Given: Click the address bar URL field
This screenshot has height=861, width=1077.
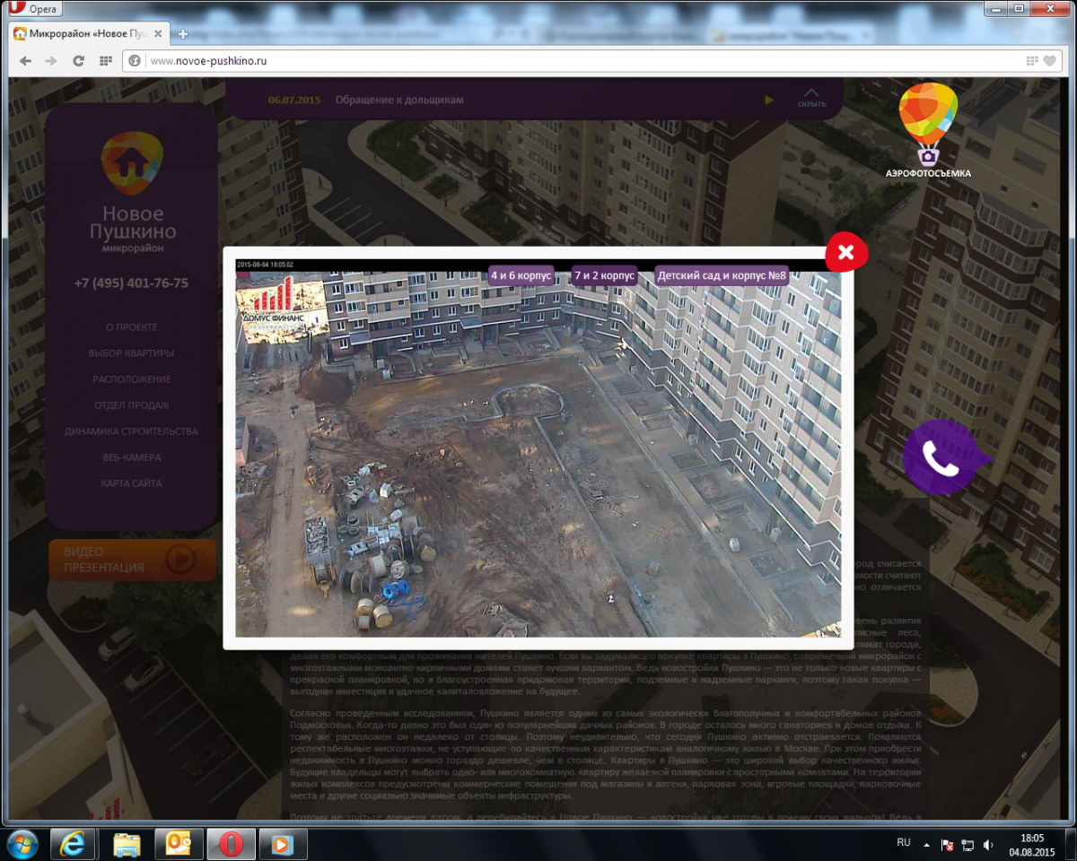Looking at the screenshot, I should click(574, 61).
